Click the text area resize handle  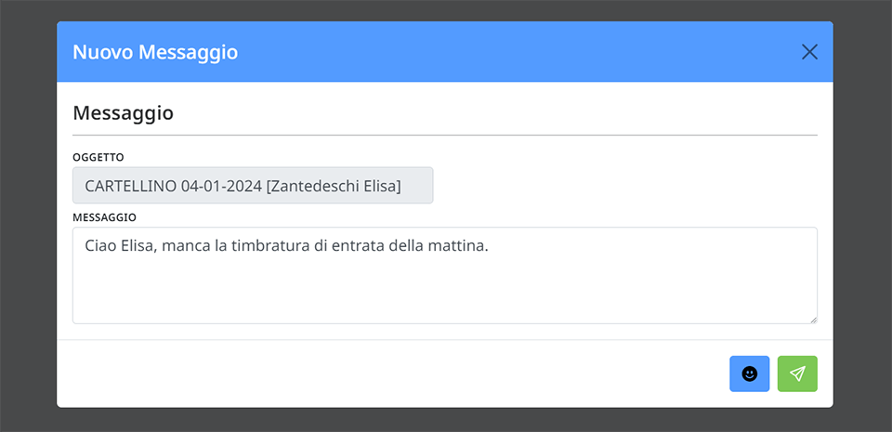813,320
